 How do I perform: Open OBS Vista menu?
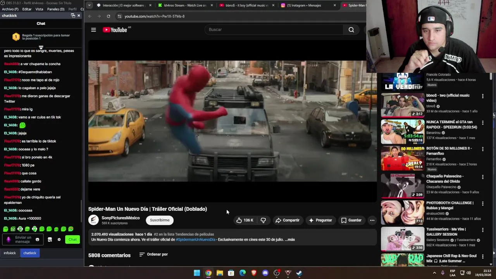[40, 9]
